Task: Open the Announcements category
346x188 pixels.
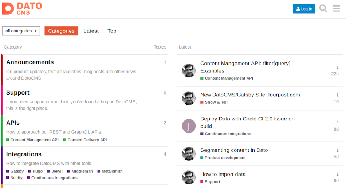Action: coord(30,62)
